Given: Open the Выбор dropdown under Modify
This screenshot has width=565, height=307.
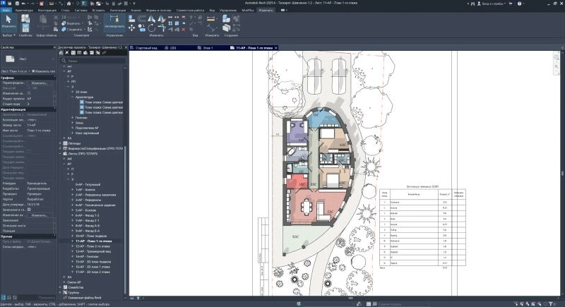Looking at the screenshot, I should 8,34.
